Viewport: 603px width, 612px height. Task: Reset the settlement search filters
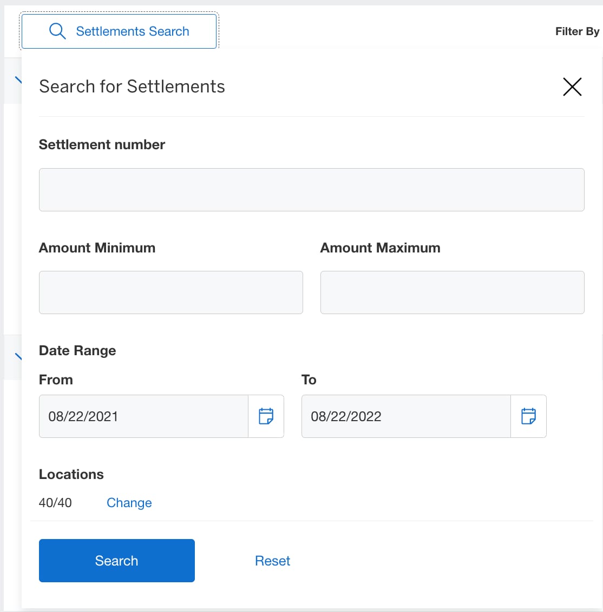coord(272,561)
